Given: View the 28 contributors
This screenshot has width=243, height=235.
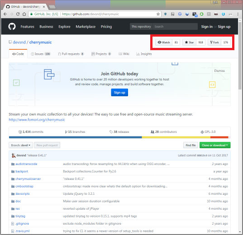Looking at the screenshot, I should 163,132.
